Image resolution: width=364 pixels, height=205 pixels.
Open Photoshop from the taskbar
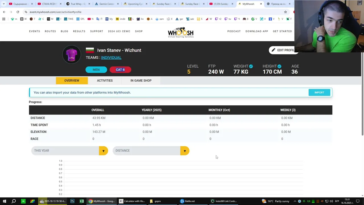point(72,201)
